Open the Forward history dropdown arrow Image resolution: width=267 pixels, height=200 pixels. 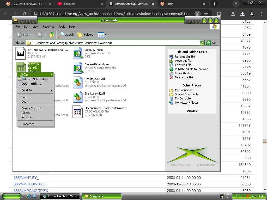[x=45, y=35]
